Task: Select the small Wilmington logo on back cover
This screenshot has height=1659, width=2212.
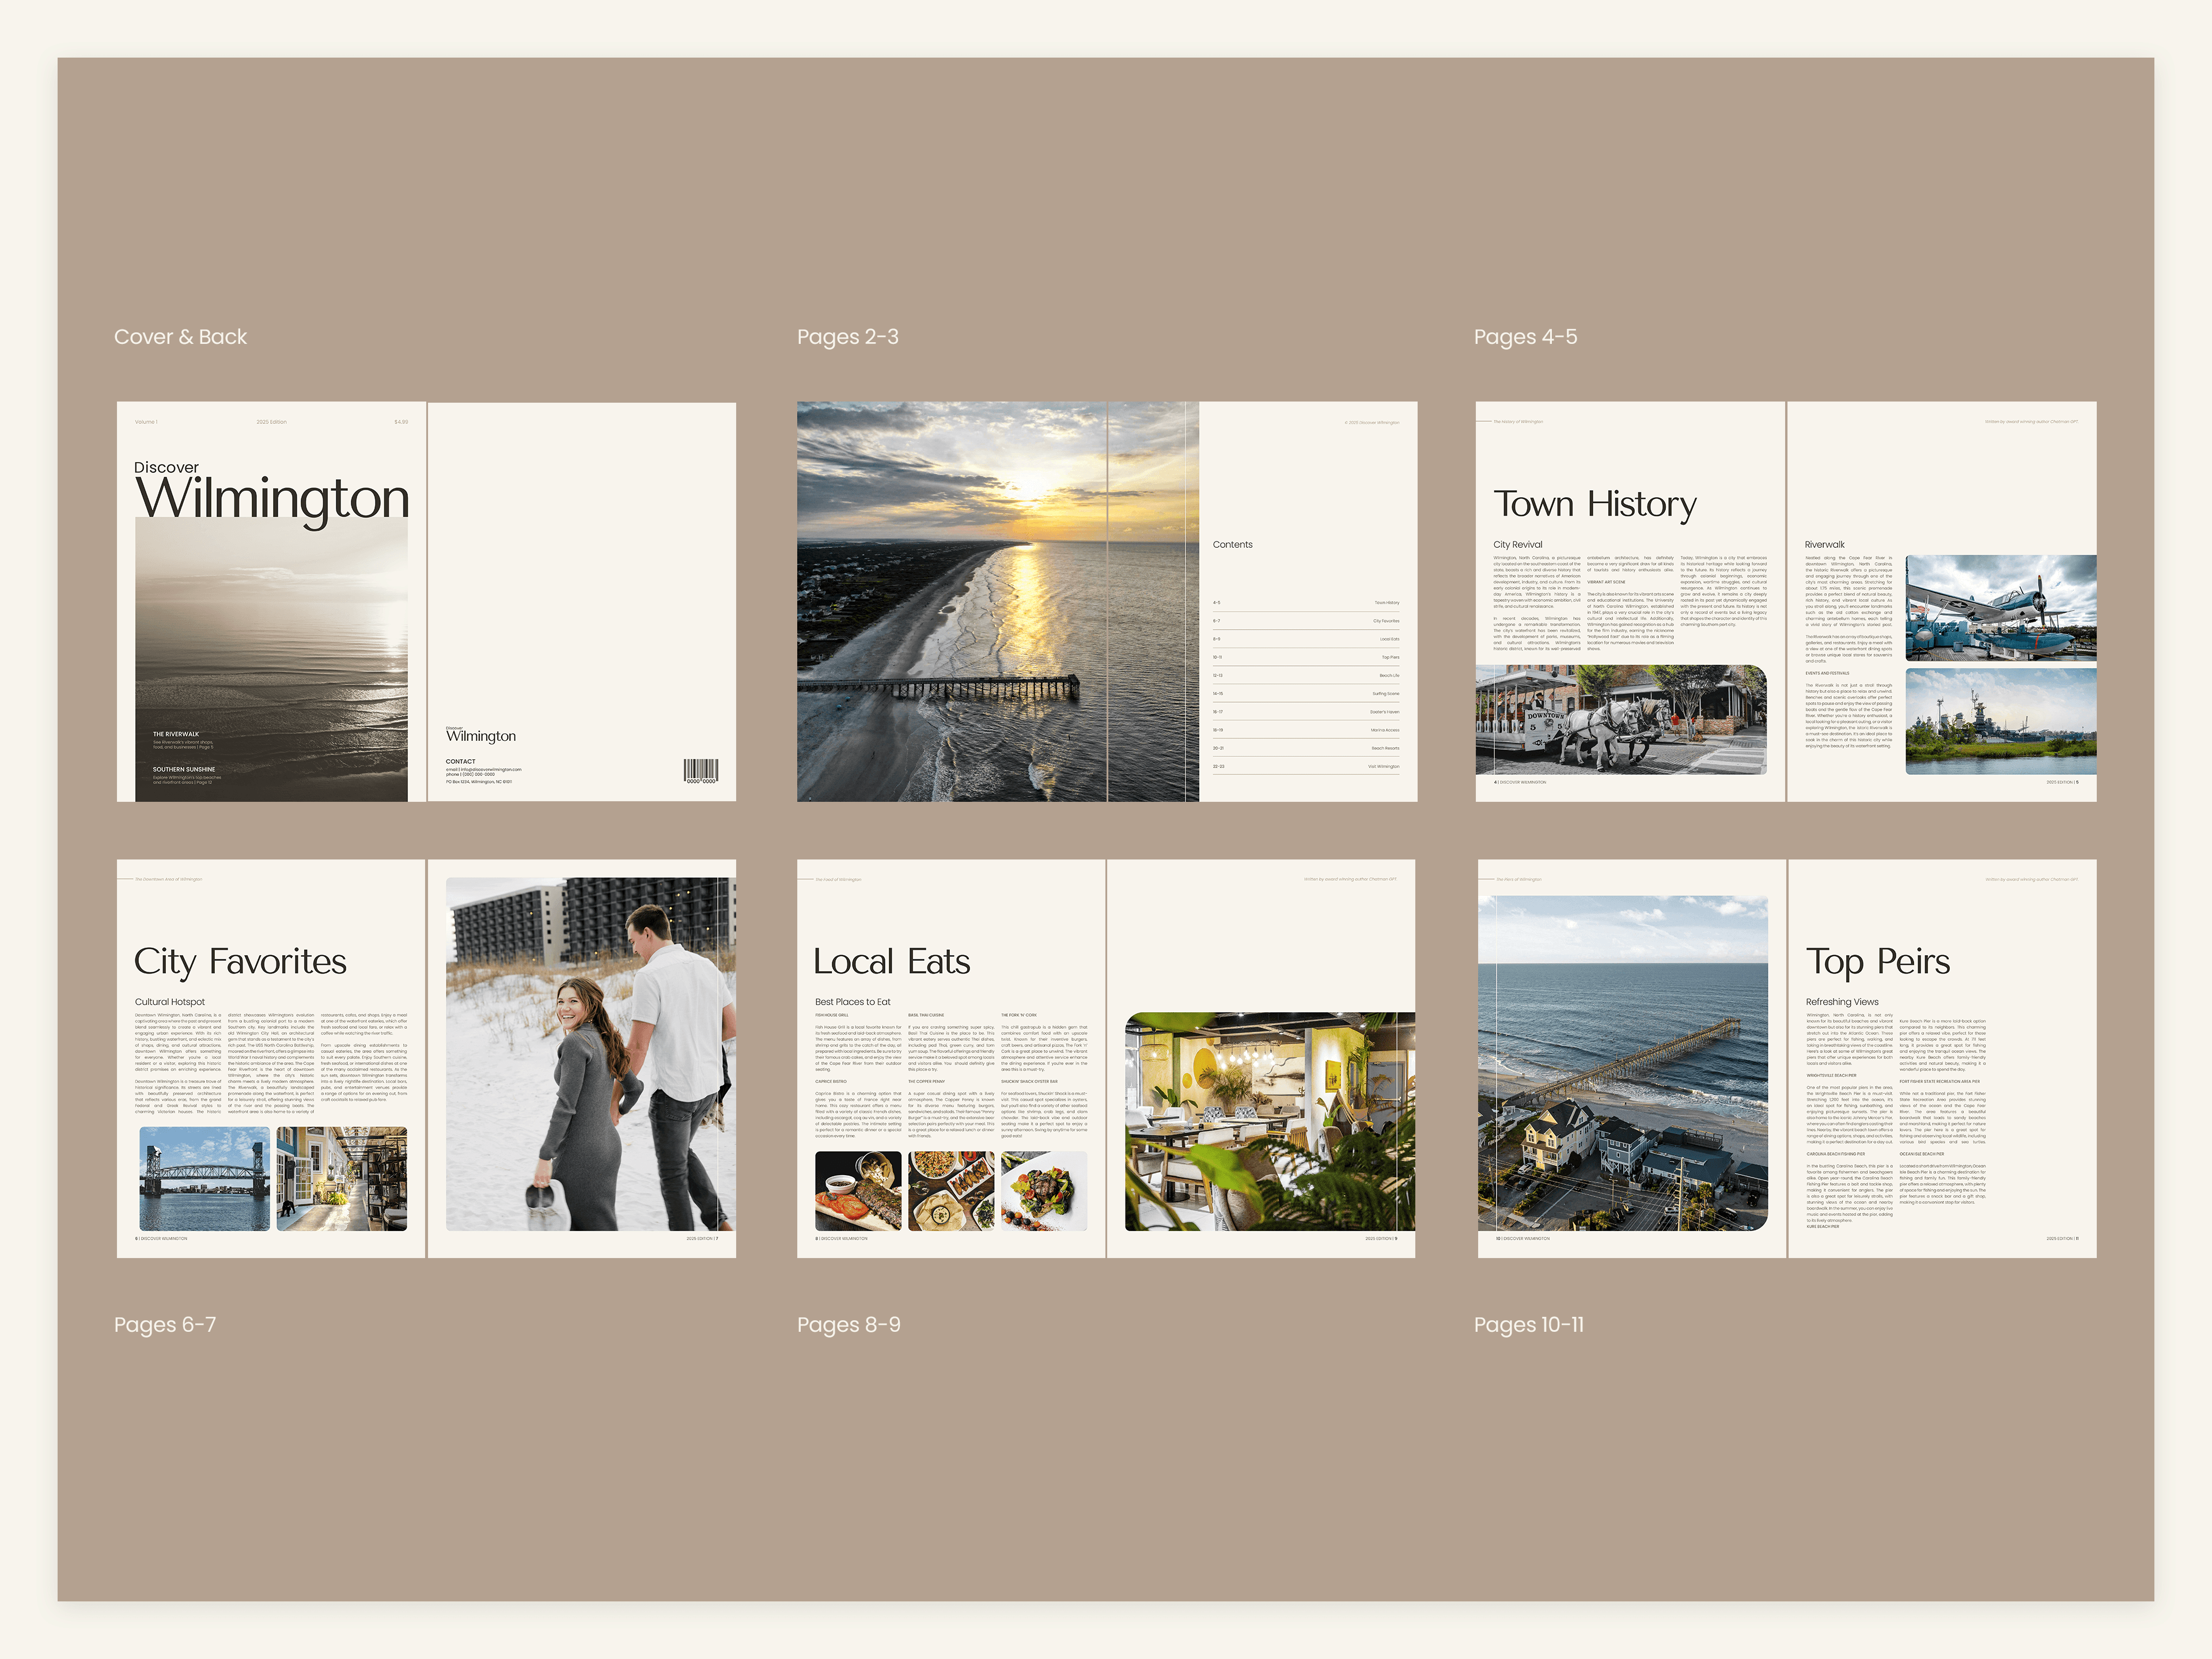Action: coord(481,735)
